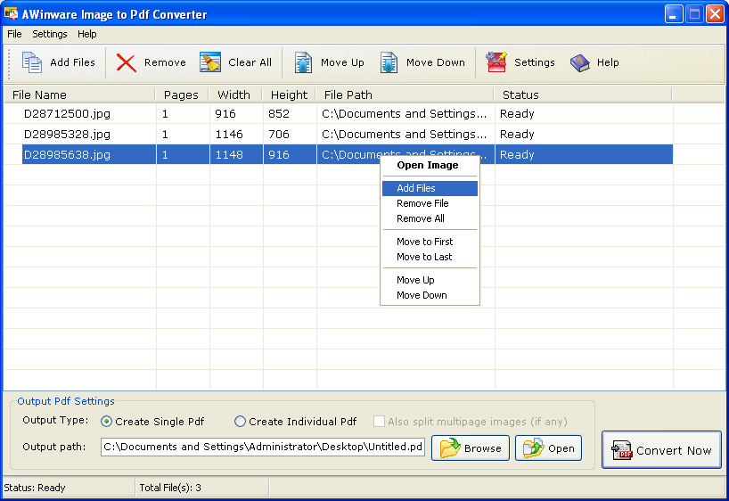
Task: Click width value 1146 of D28985328.jpg
Action: coord(229,135)
